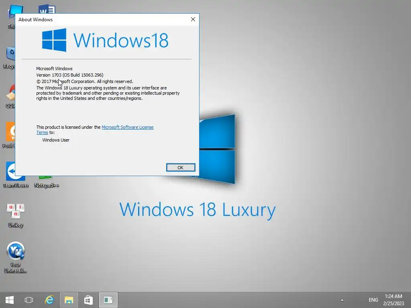Select the Word desktop icon
The height and width of the screenshot is (308, 411).
point(47,9)
